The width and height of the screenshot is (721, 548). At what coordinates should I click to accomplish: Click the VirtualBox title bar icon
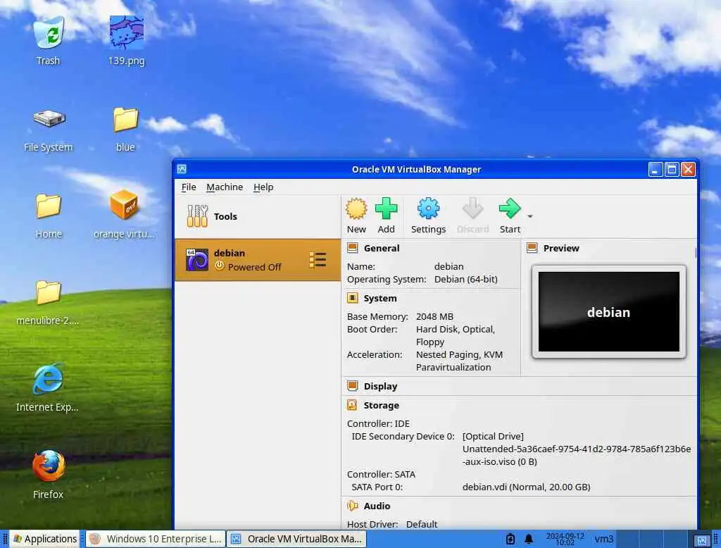[x=182, y=169]
